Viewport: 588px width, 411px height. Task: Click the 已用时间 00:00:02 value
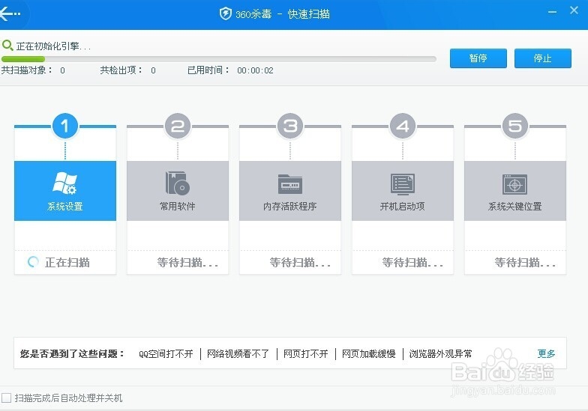tap(255, 70)
